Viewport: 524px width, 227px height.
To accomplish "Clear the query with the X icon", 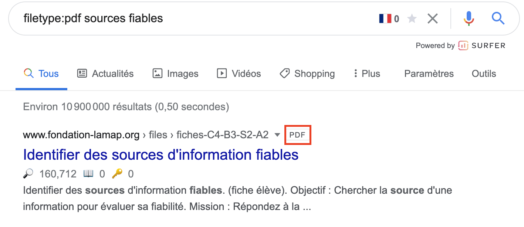I will point(432,18).
